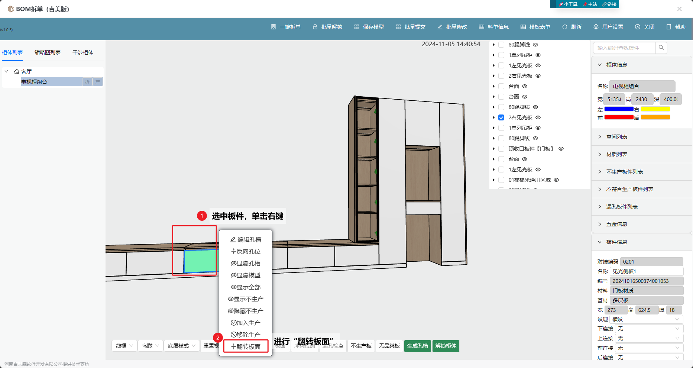Uncheck the checked 2右见光板 checkbox

pos(501,117)
